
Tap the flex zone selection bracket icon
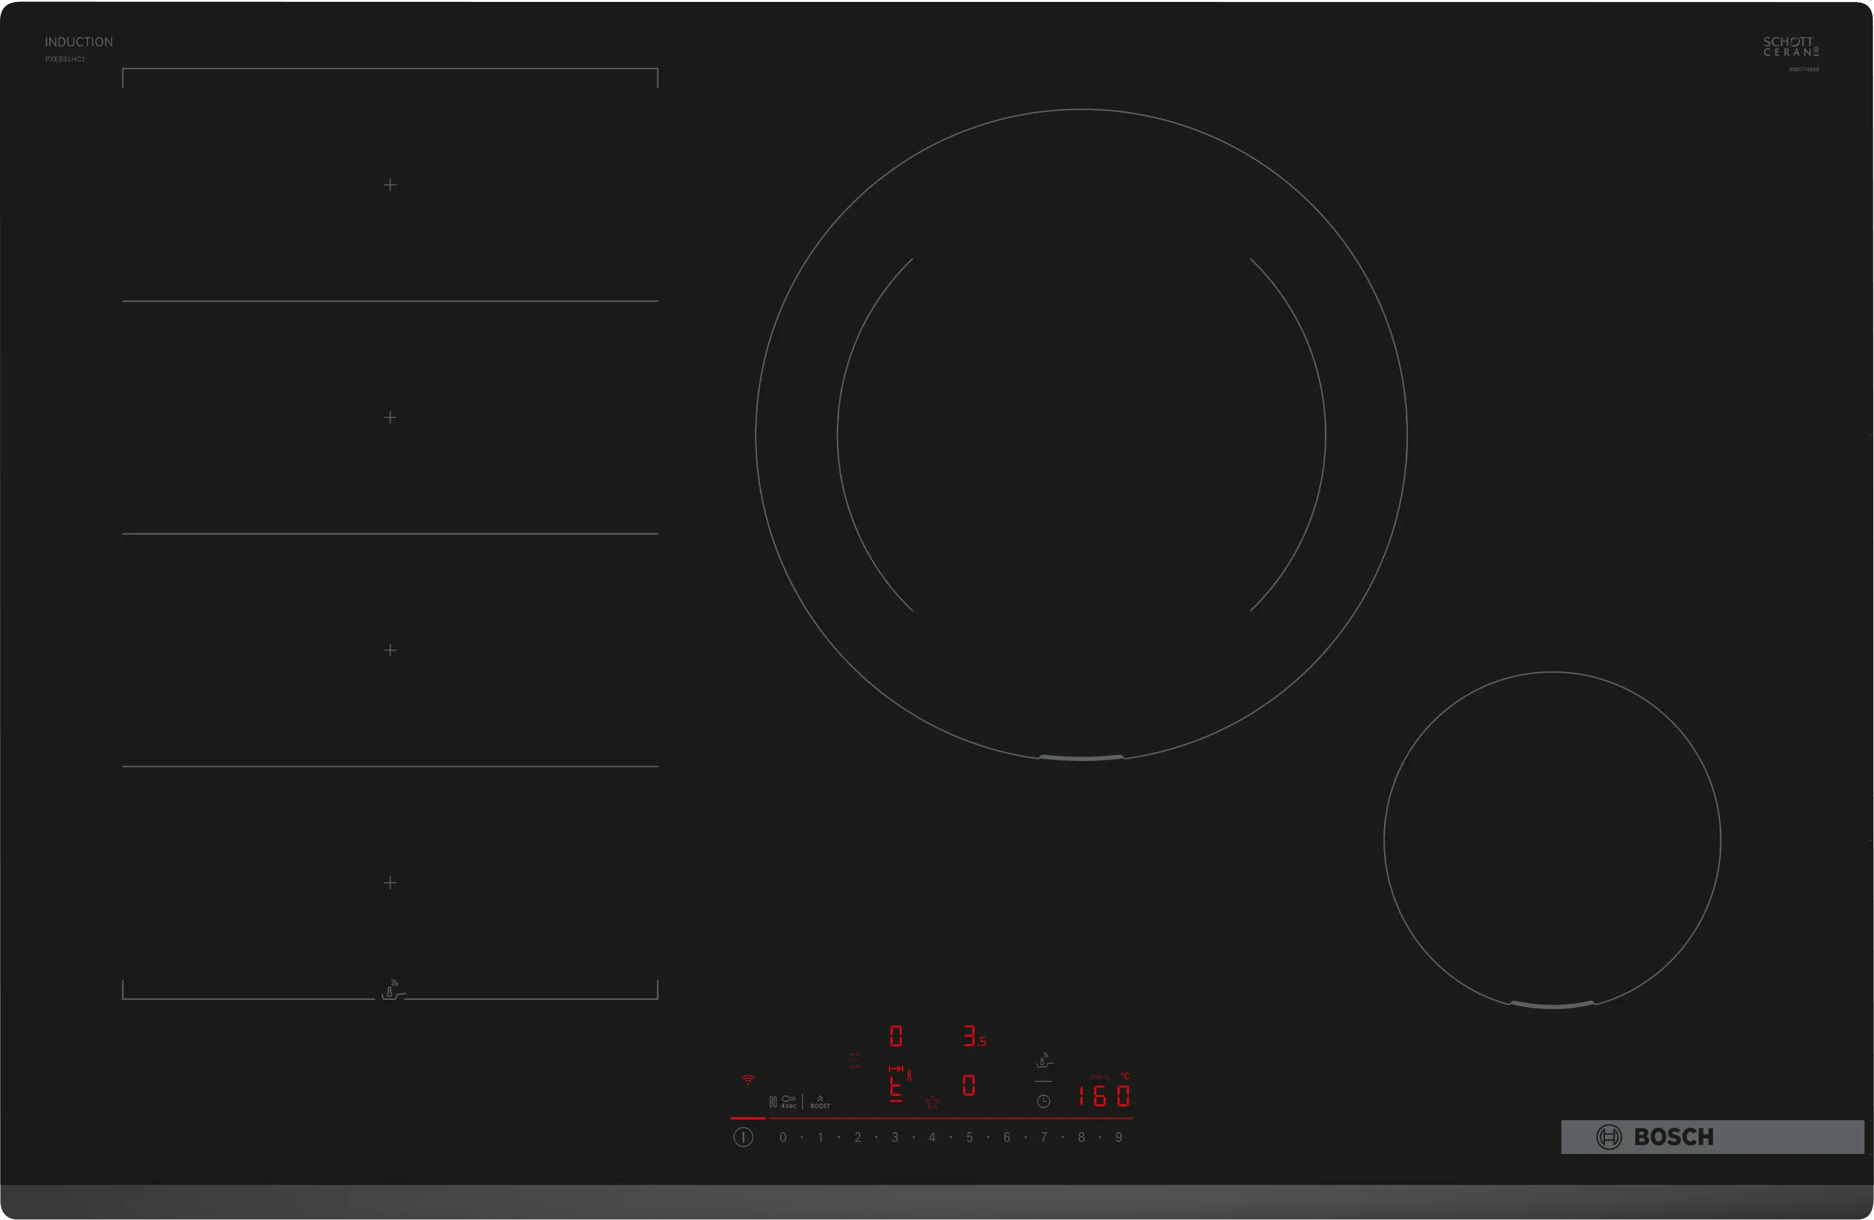[x=855, y=1060]
